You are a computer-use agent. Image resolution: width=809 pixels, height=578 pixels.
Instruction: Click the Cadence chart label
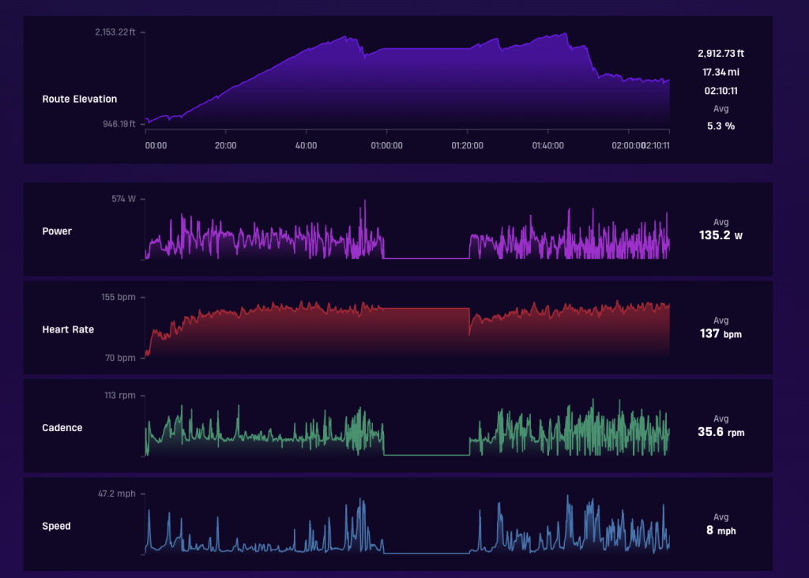point(62,427)
